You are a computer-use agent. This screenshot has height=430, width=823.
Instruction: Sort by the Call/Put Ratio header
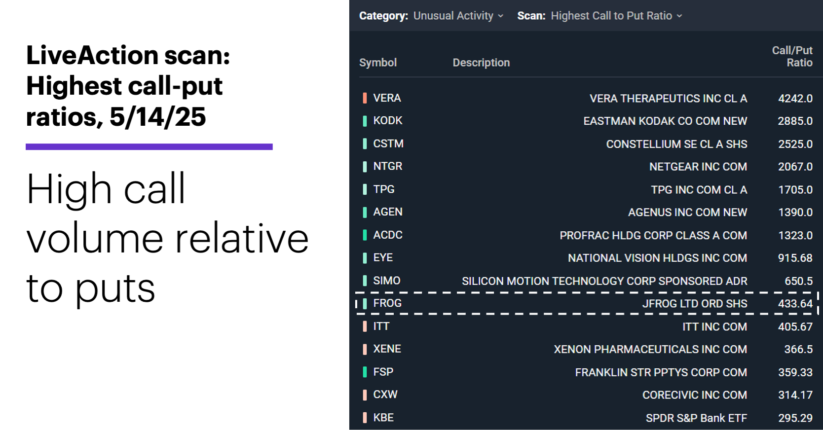pos(792,56)
